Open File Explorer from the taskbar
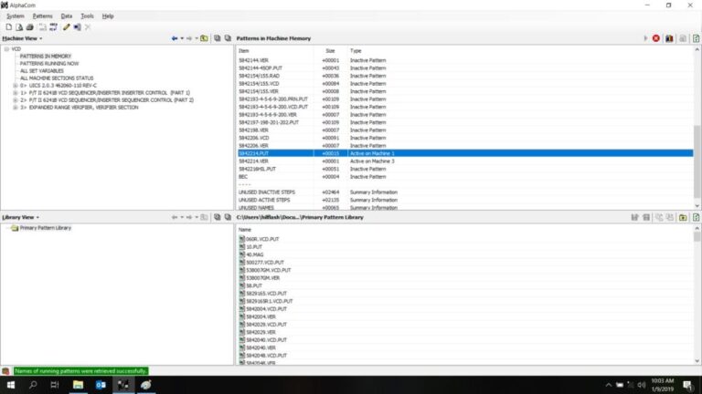The width and height of the screenshot is (702, 394). (78, 385)
